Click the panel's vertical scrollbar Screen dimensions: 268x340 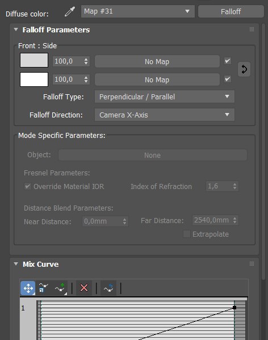click(x=263, y=152)
